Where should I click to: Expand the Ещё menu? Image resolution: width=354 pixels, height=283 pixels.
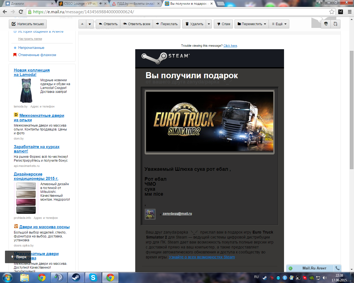tap(279, 24)
